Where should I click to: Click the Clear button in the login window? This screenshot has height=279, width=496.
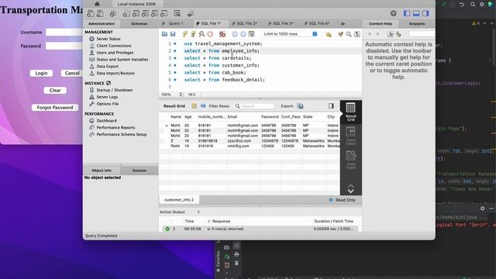point(55,90)
